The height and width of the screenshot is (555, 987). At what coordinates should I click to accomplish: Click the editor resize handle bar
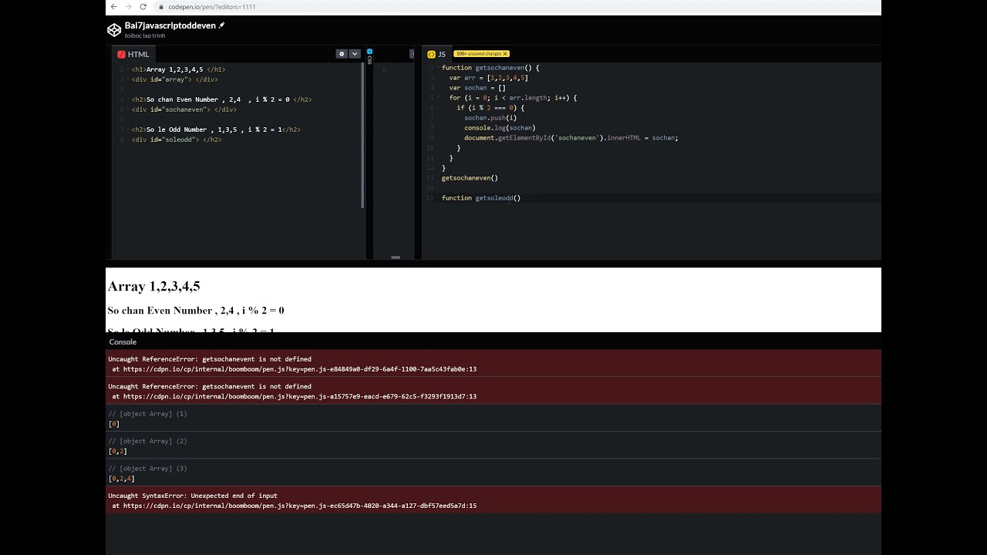coord(396,257)
